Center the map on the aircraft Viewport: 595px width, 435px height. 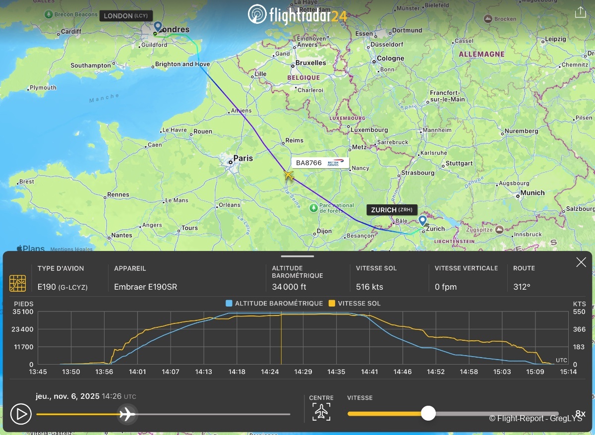(321, 412)
